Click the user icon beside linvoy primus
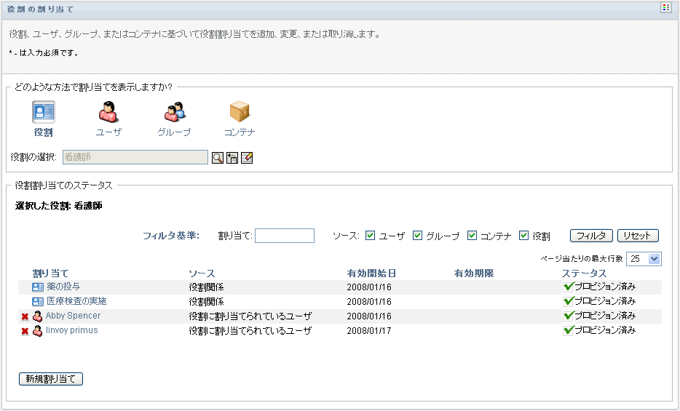 tap(38, 331)
